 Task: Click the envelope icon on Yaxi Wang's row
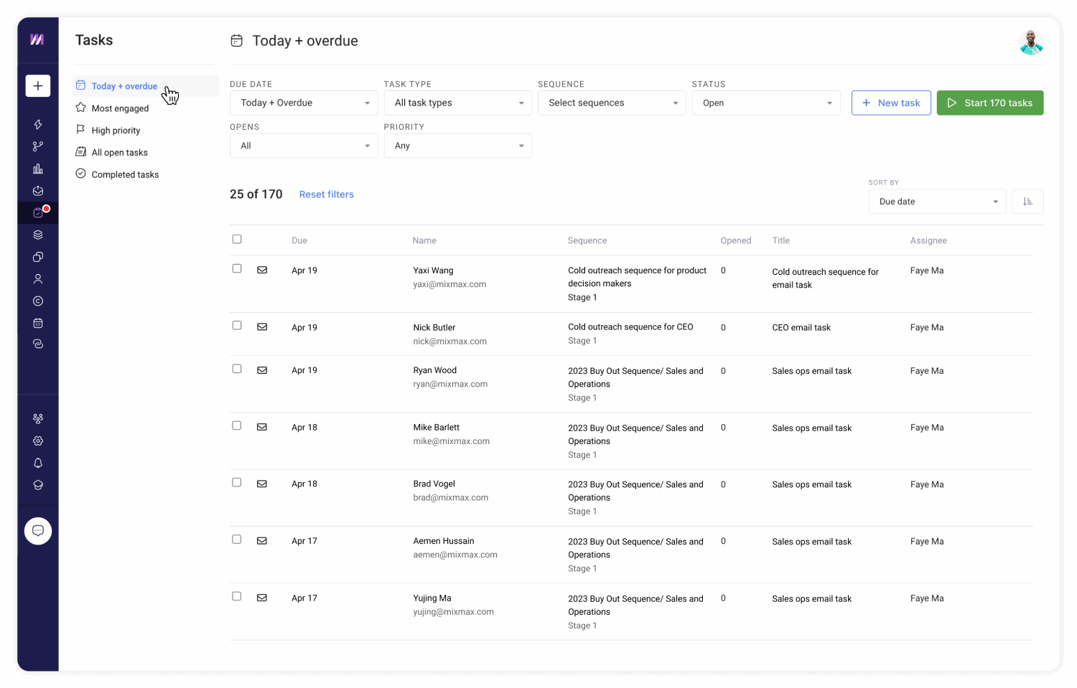pyautogui.click(x=262, y=269)
